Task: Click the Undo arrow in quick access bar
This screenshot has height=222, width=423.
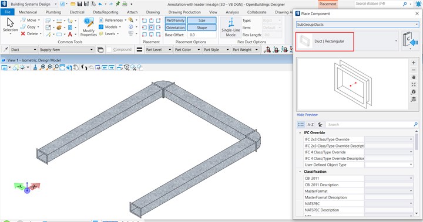Action: click(x=100, y=4)
